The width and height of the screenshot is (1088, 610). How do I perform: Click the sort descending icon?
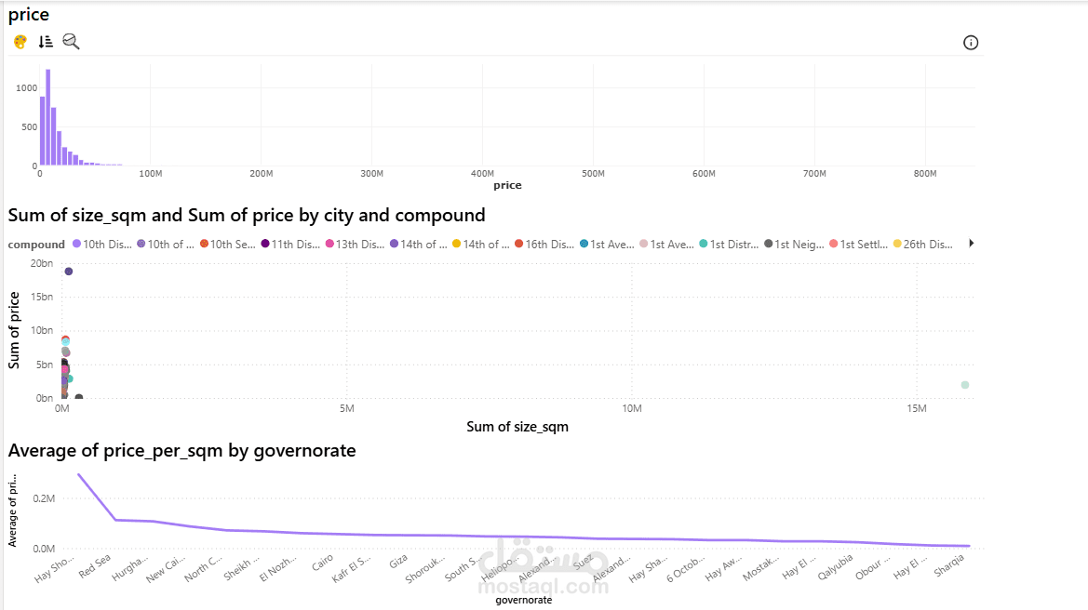pos(46,42)
